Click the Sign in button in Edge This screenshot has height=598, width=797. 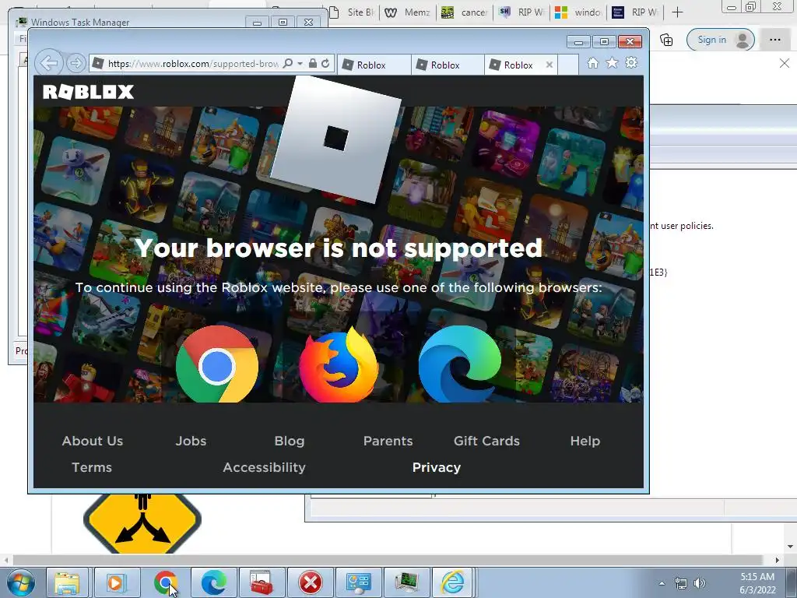[x=721, y=40]
